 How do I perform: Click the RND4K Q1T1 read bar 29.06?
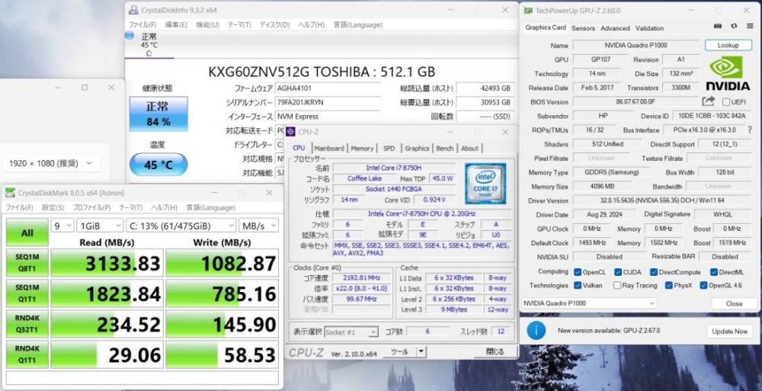pos(107,354)
